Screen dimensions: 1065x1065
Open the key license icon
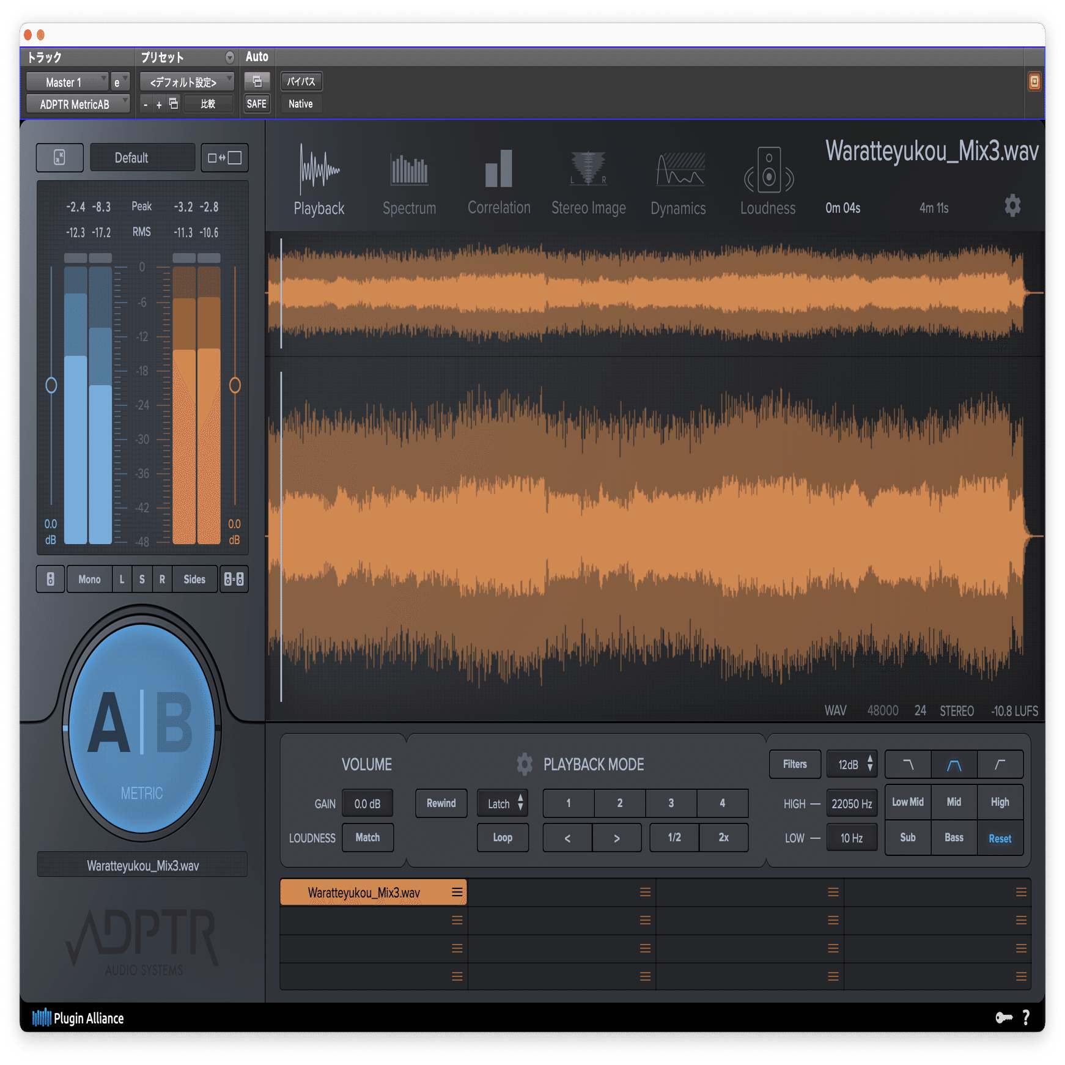click(1004, 1018)
